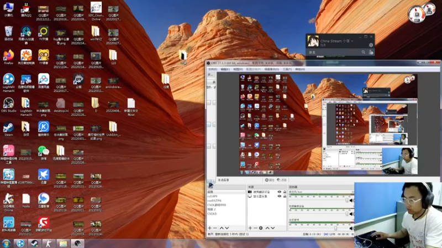This screenshot has width=442, height=248.
Task: Move the selected scene down
Action: click(227, 228)
